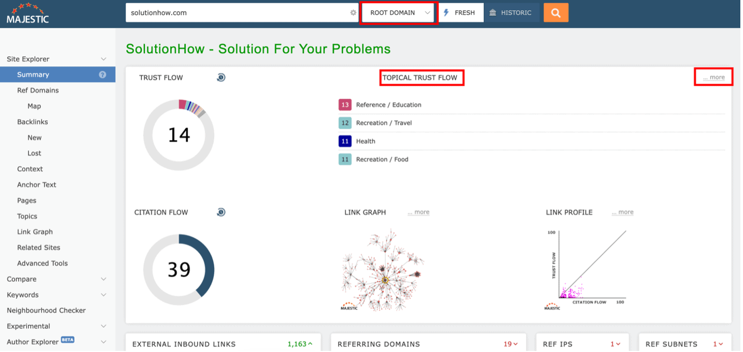Click the Majestic logo
The width and height of the screenshot is (743, 352).
pyautogui.click(x=27, y=13)
